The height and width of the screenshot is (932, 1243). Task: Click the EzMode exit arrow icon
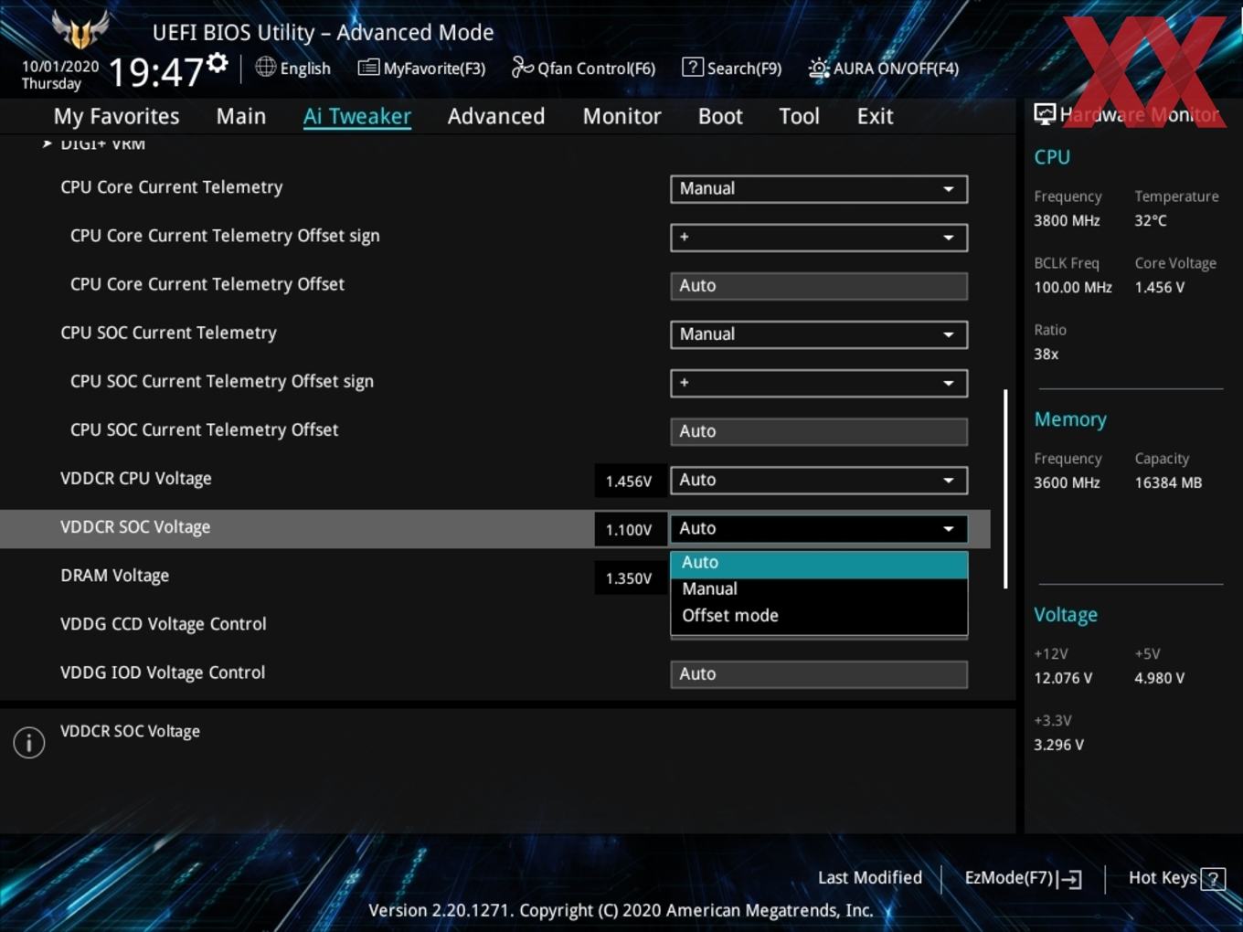coord(1070,880)
